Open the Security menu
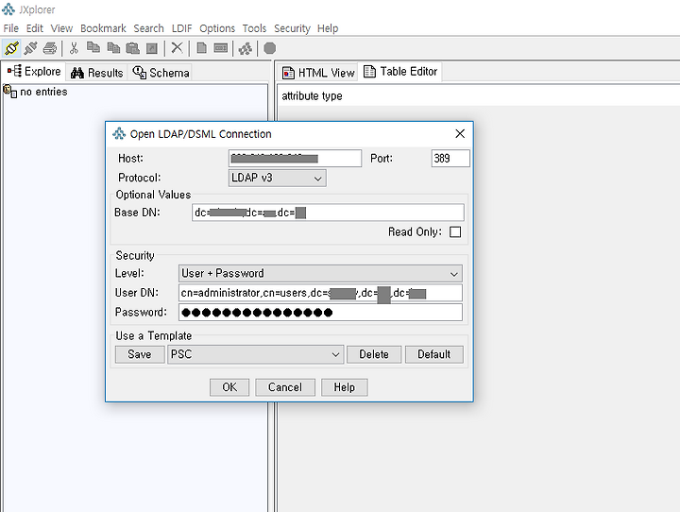The width and height of the screenshot is (680, 512). click(292, 28)
